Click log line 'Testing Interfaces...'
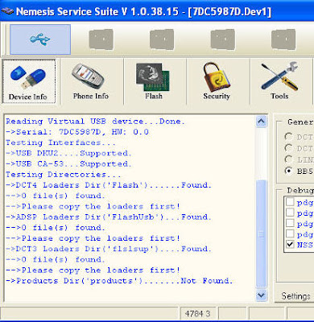 60,142
